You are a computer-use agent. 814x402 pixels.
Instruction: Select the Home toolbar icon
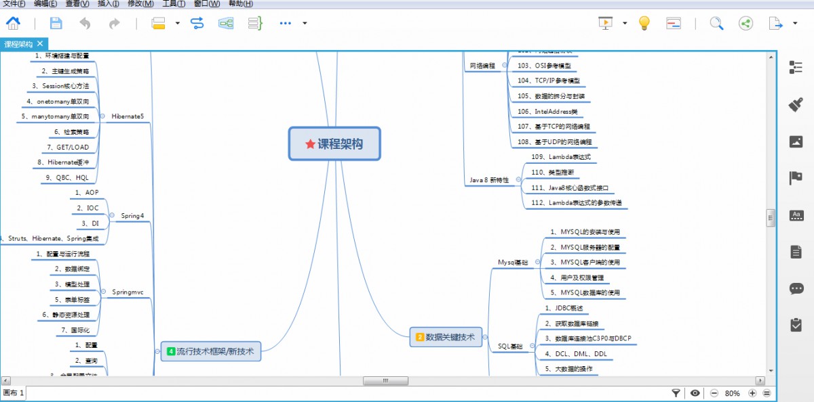click(x=14, y=22)
